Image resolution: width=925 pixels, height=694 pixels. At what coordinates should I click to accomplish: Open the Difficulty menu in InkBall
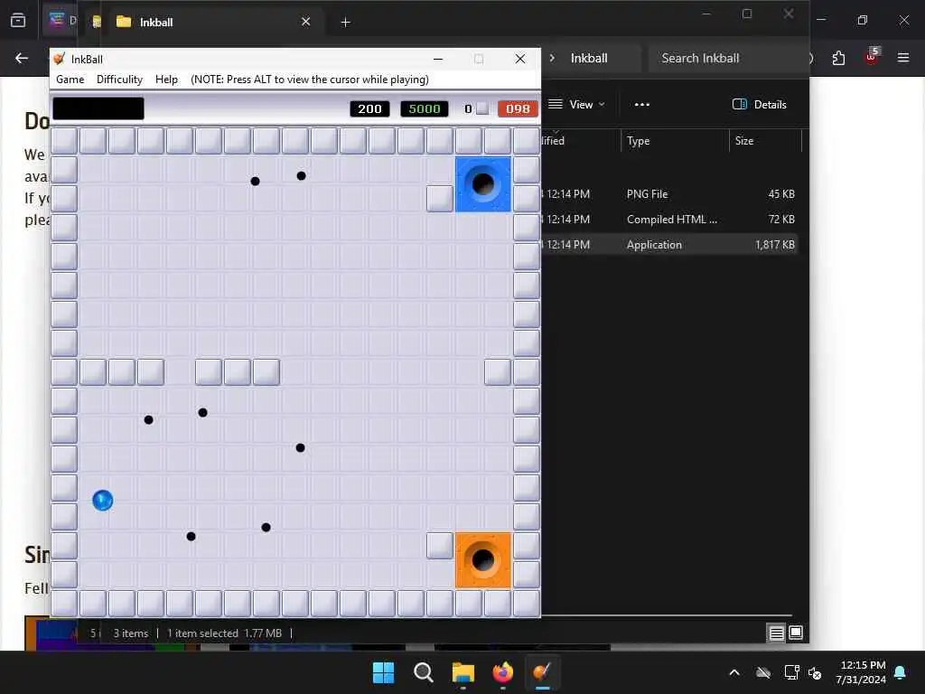coord(119,80)
